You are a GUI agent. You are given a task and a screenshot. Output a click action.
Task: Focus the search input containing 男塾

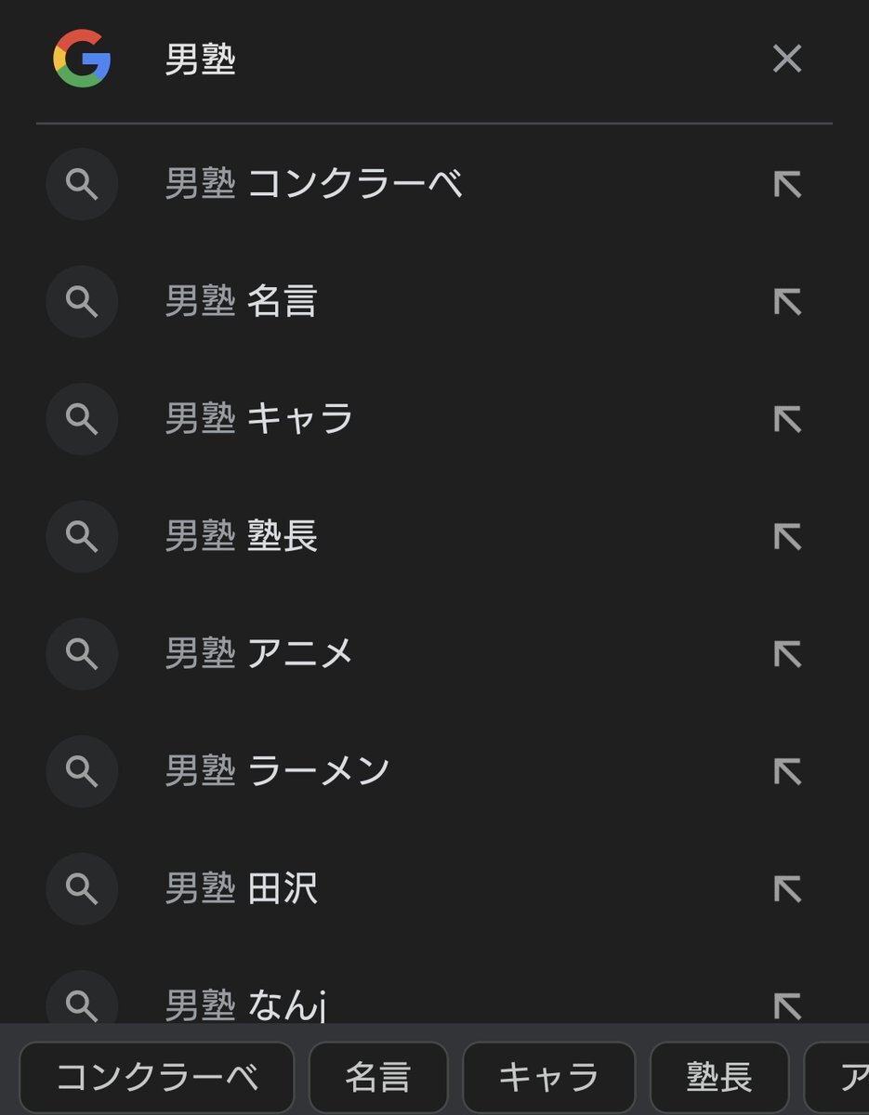point(455,60)
